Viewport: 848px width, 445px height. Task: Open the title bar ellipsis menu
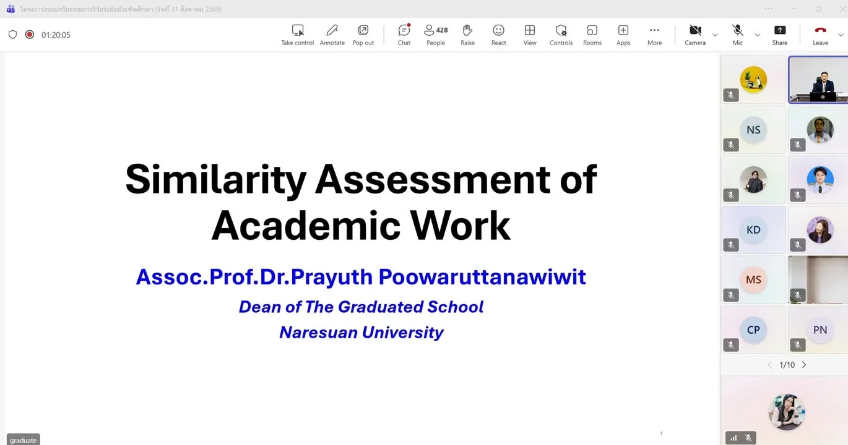pyautogui.click(x=768, y=9)
